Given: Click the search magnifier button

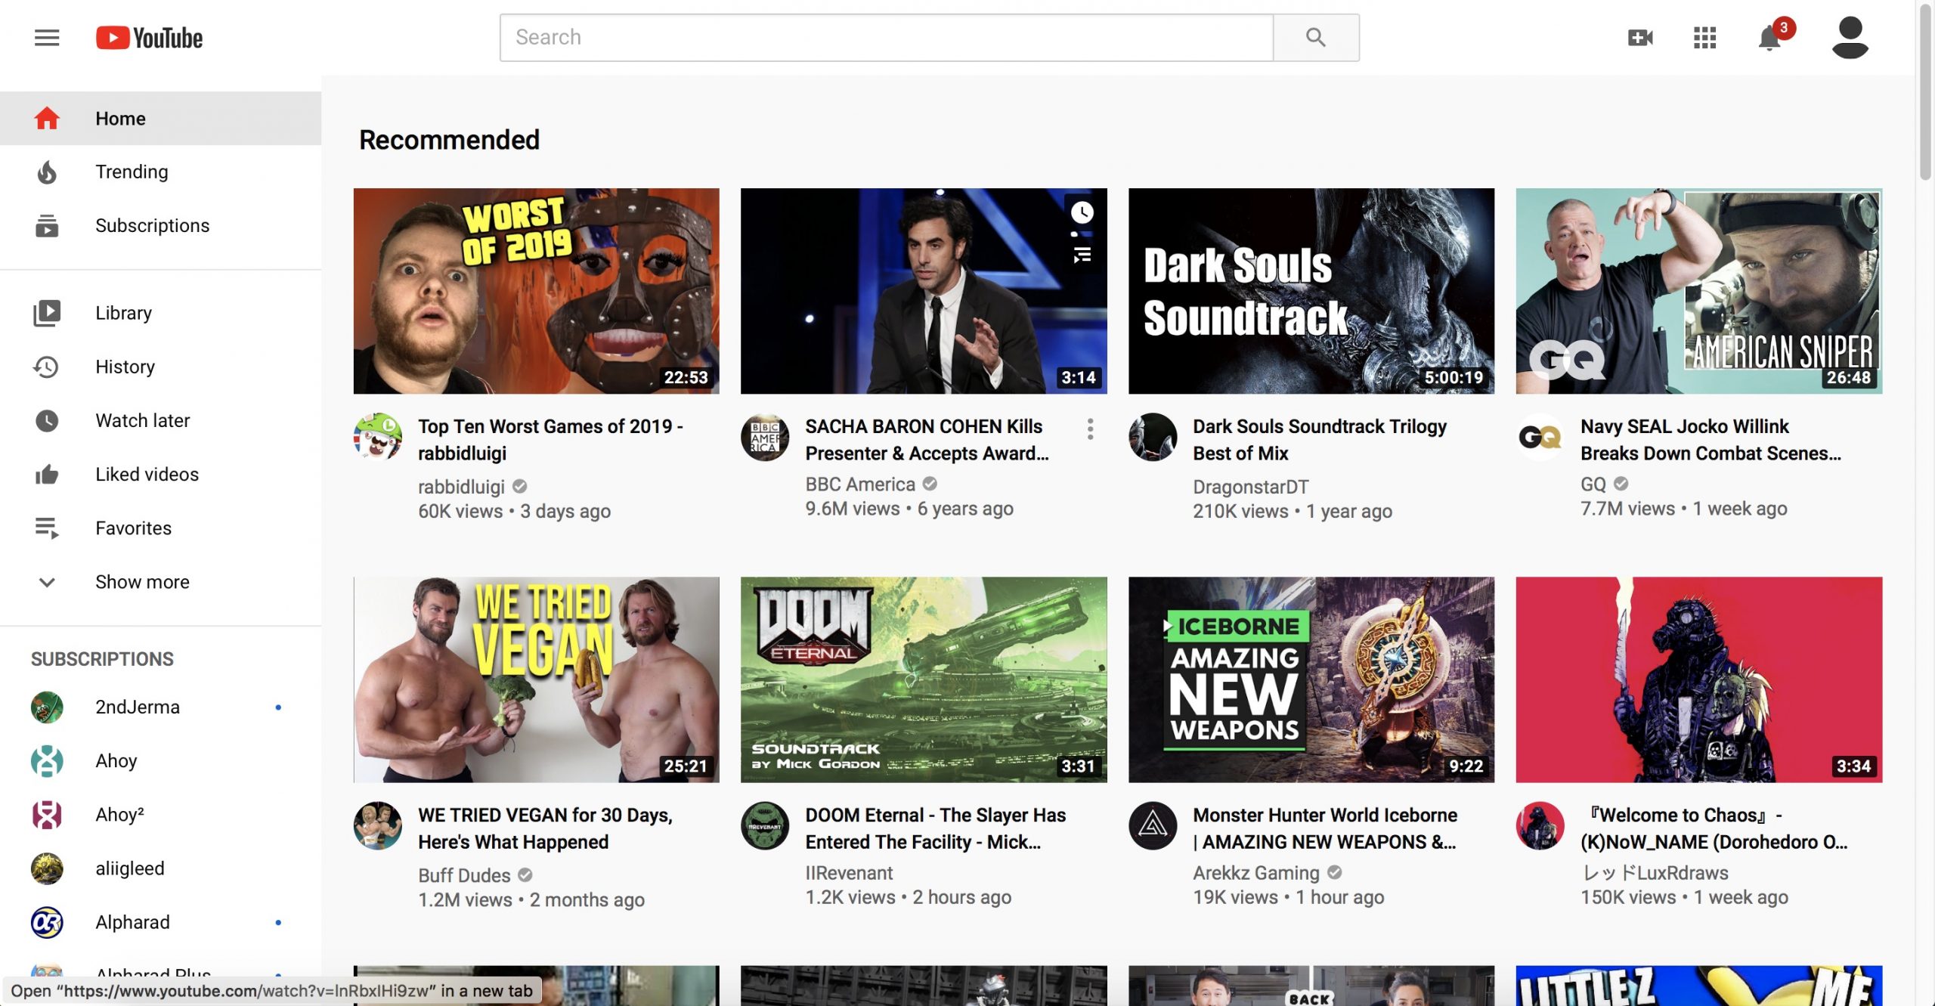Looking at the screenshot, I should tap(1316, 38).
